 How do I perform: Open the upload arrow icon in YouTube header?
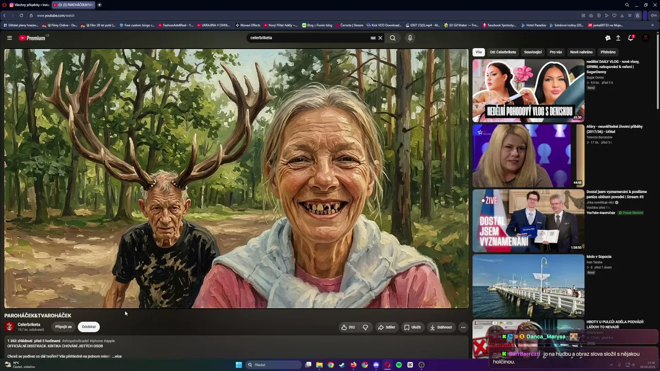coord(618,38)
